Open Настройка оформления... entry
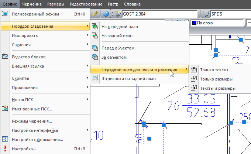251x154 pixels. pos(45,140)
